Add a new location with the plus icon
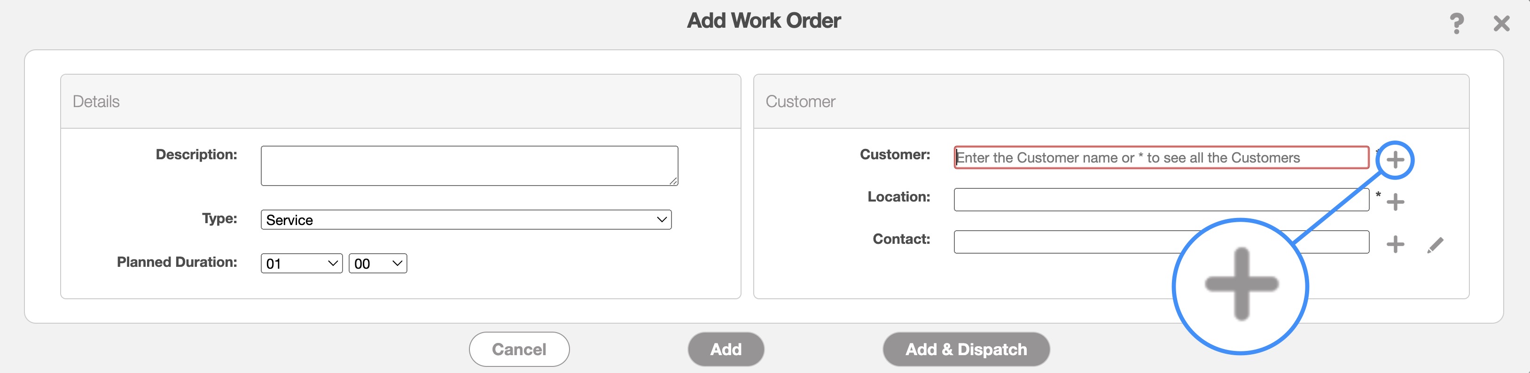 1395,202
